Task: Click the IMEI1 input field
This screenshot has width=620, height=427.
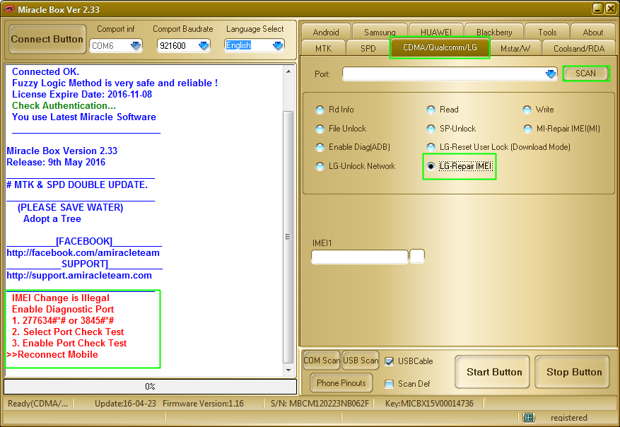Action: tap(359, 257)
